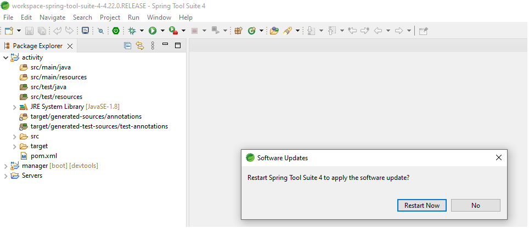Click the Save floppy disk icon
The height and width of the screenshot is (228, 529).
(x=30, y=31)
